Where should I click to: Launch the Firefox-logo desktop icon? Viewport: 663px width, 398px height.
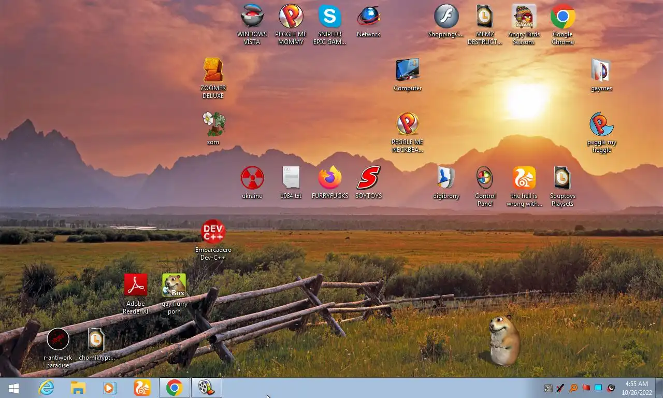tap(329, 182)
